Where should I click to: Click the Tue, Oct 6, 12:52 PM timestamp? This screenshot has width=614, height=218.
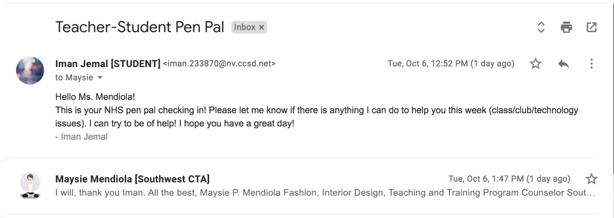pos(450,64)
